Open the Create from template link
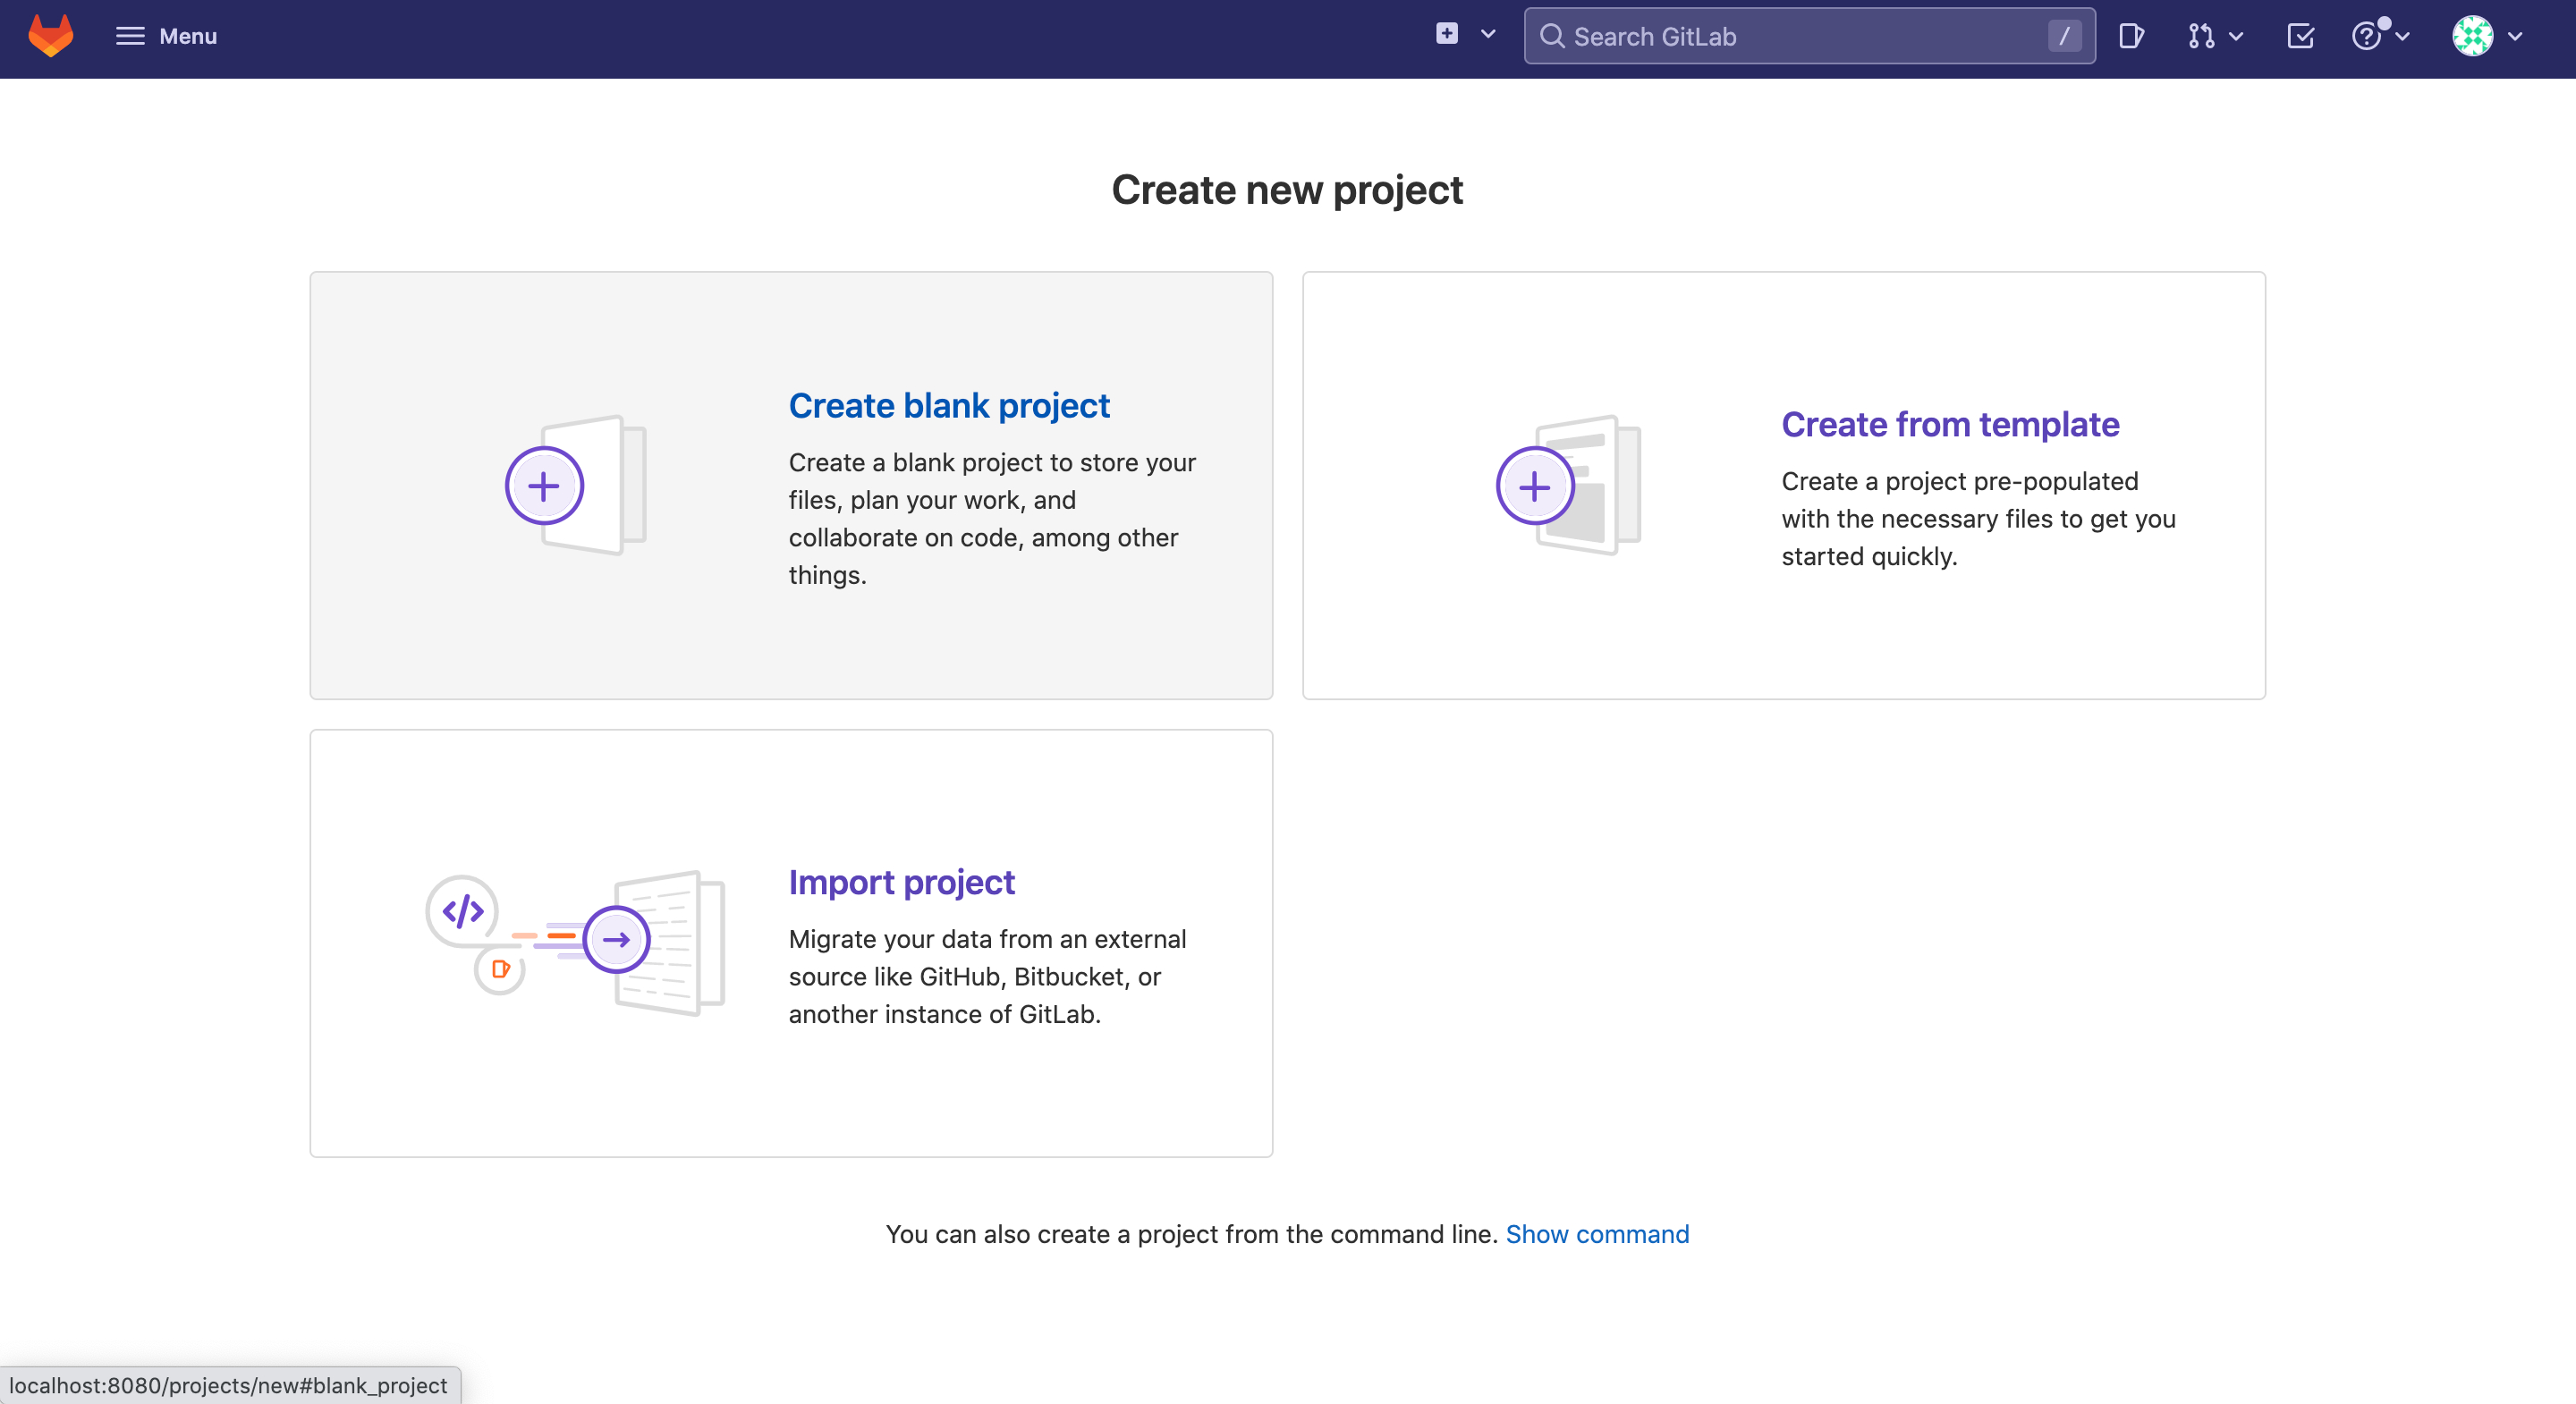The height and width of the screenshot is (1404, 2576). coord(1950,424)
